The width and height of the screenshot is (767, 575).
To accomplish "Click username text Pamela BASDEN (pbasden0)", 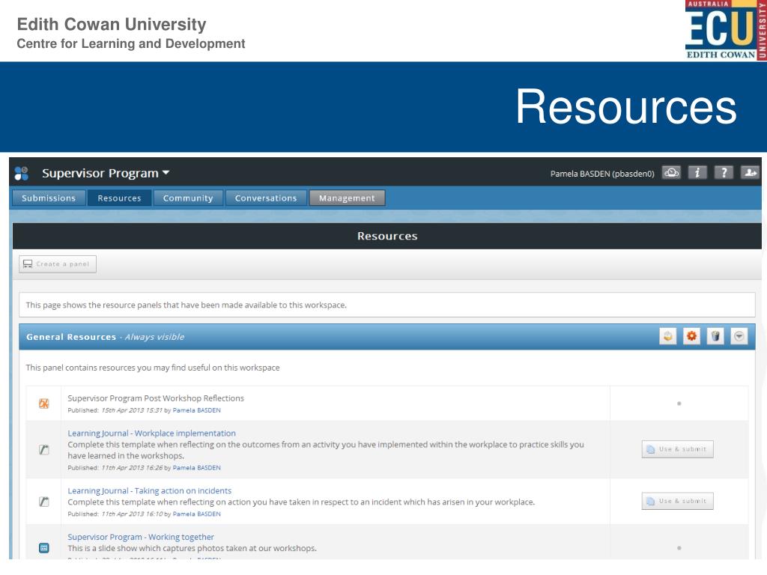I will click(602, 174).
